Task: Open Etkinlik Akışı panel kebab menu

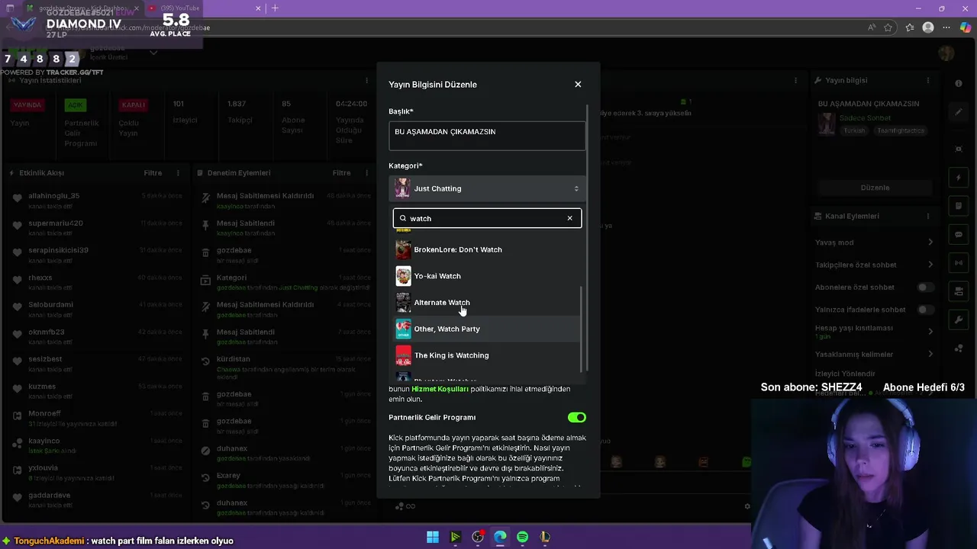Action: coord(178,173)
